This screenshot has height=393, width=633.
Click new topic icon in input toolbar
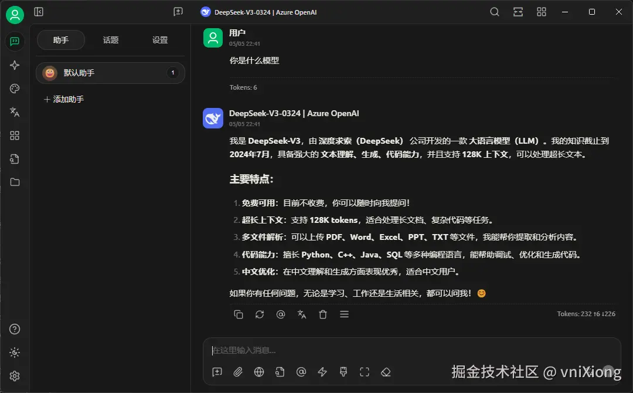(x=217, y=372)
